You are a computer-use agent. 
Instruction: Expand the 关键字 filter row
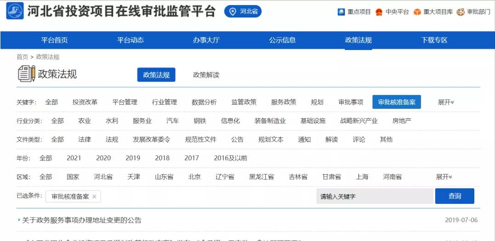tap(446, 102)
